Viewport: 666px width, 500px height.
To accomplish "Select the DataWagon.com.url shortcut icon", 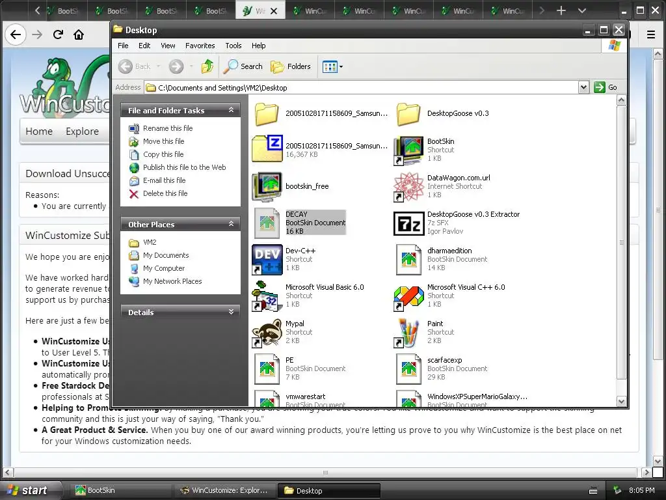I will (x=408, y=187).
